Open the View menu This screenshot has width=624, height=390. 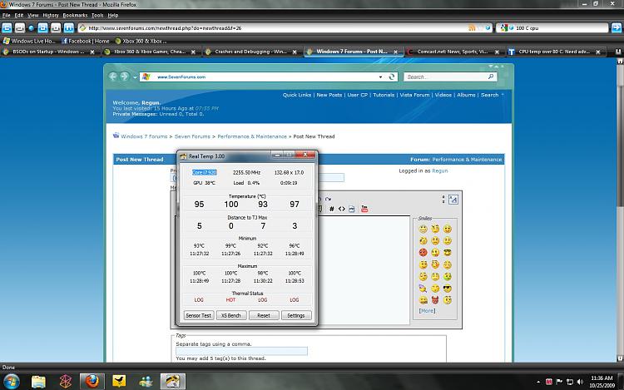pyautogui.click(x=33, y=16)
